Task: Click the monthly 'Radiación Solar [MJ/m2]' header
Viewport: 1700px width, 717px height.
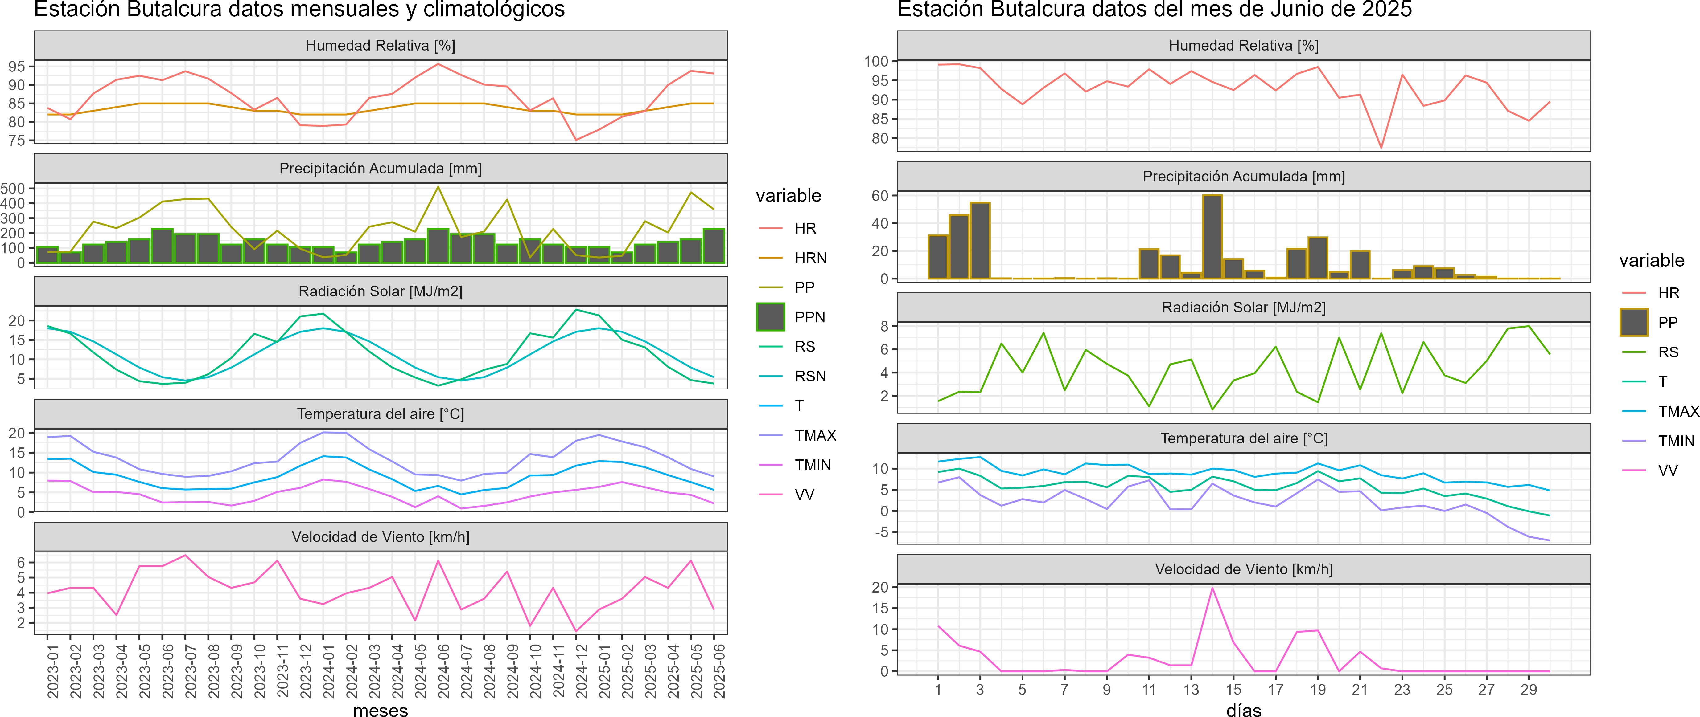Action: coord(380,291)
